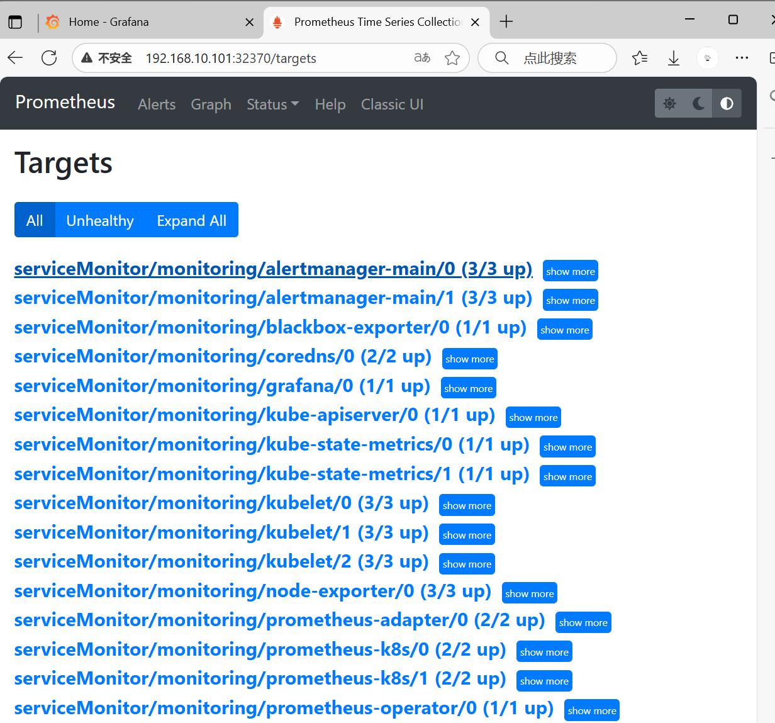Viewport: 775px width, 723px height.
Task: Open the tab actions menu icon
Action: [15, 22]
